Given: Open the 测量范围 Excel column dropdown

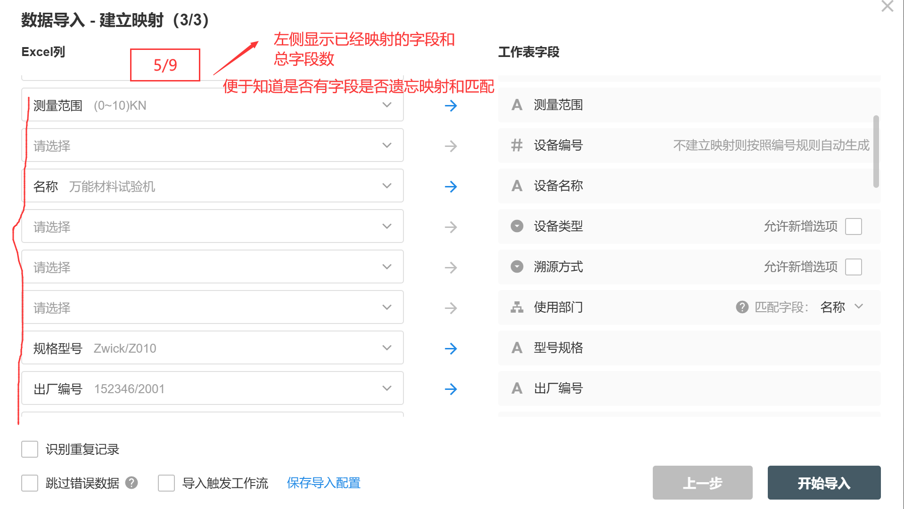Looking at the screenshot, I should point(386,105).
